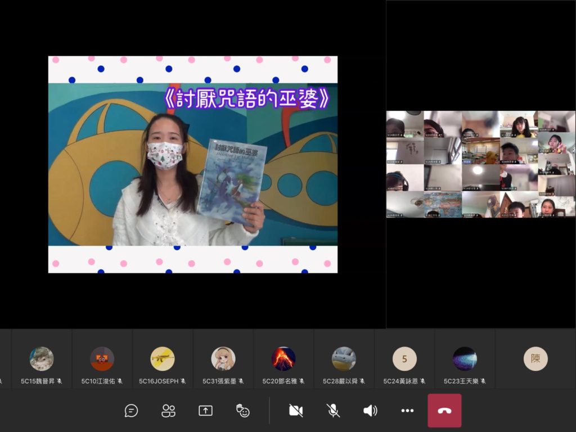Tap the rifle avatar of 5C16JOSEPH

click(x=163, y=358)
